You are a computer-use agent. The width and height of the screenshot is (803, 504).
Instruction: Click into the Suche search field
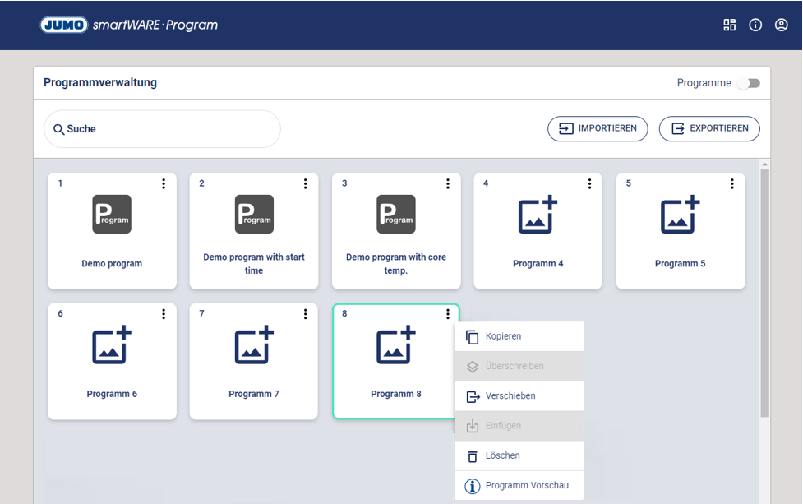[162, 129]
